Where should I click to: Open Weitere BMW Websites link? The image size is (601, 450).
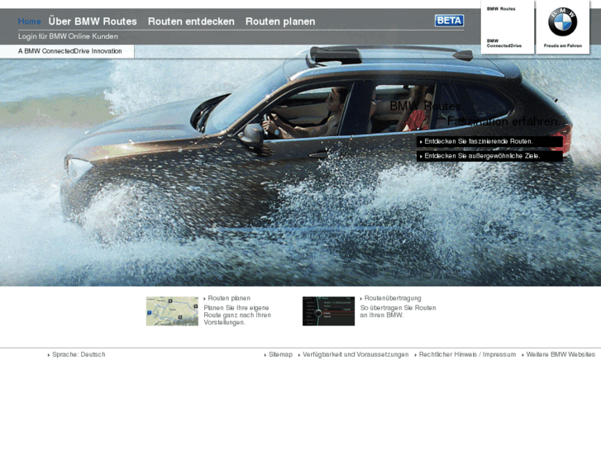[560, 355]
